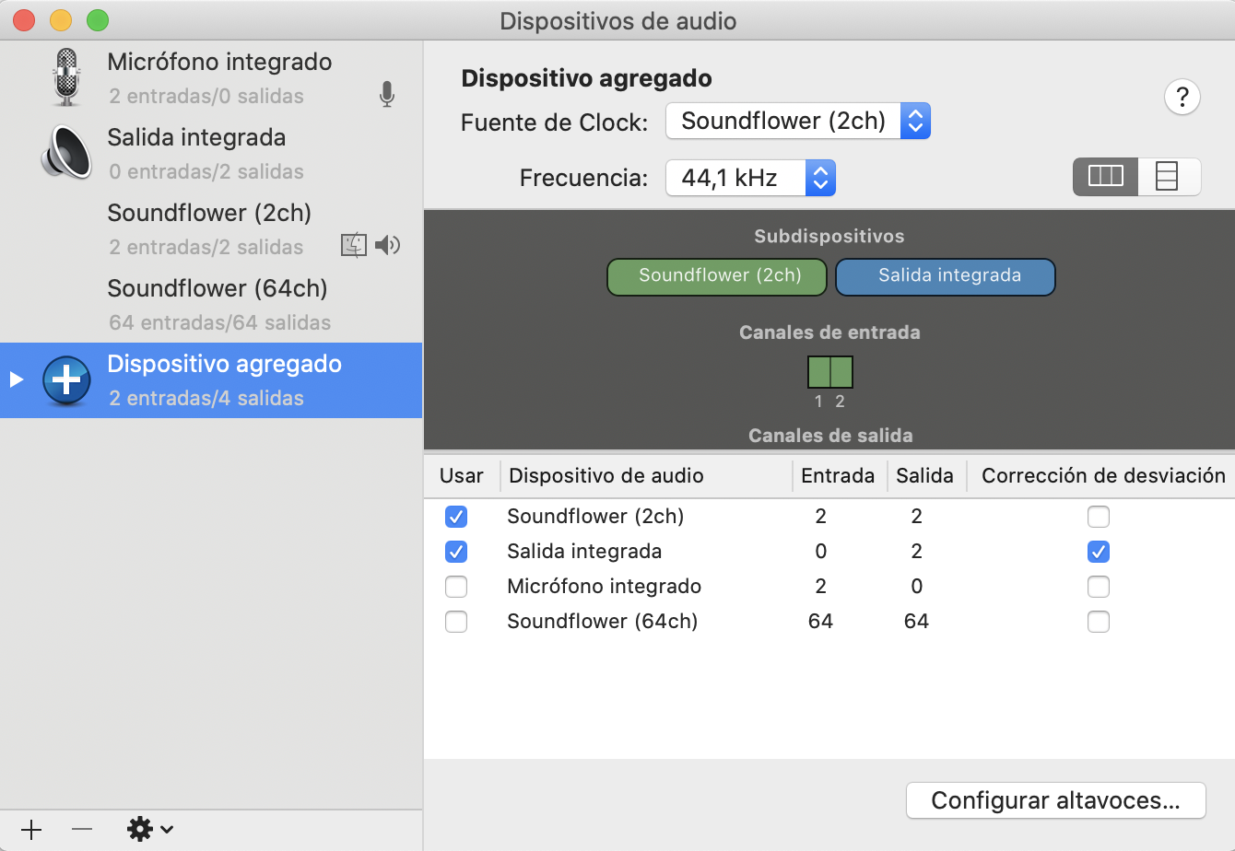
Task: Zoom window with green button
Action: point(98,20)
